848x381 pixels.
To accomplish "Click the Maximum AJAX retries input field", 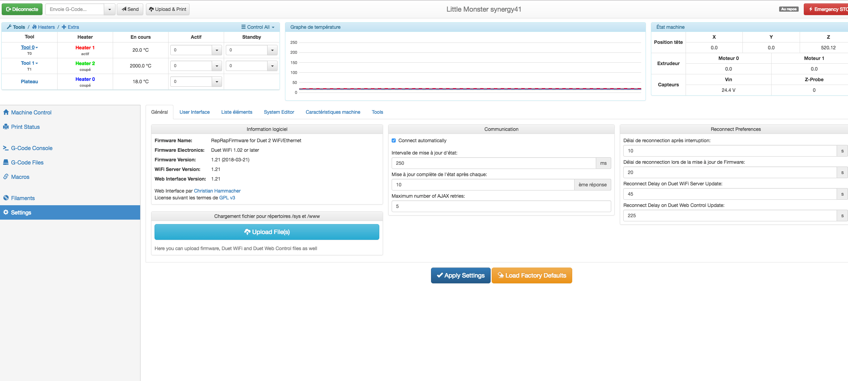I will [501, 206].
